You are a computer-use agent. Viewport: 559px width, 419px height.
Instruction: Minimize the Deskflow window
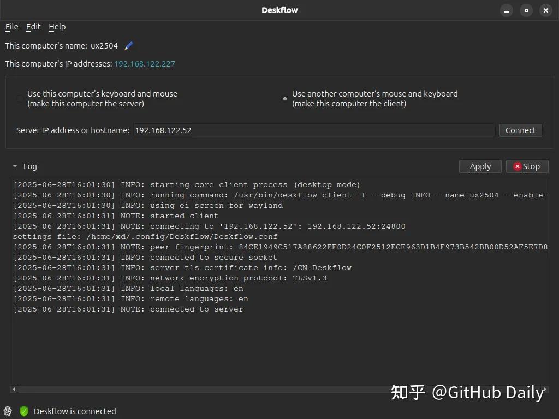click(x=507, y=10)
